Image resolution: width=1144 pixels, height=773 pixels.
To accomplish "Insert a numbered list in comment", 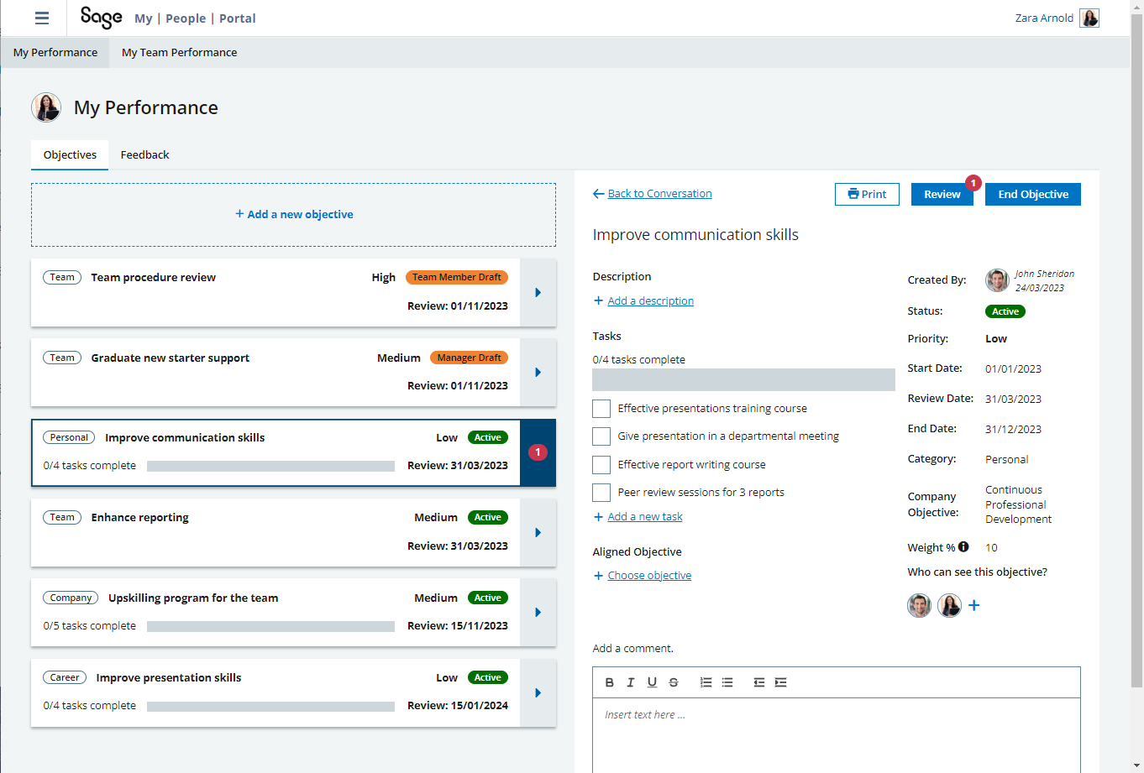I will point(706,682).
